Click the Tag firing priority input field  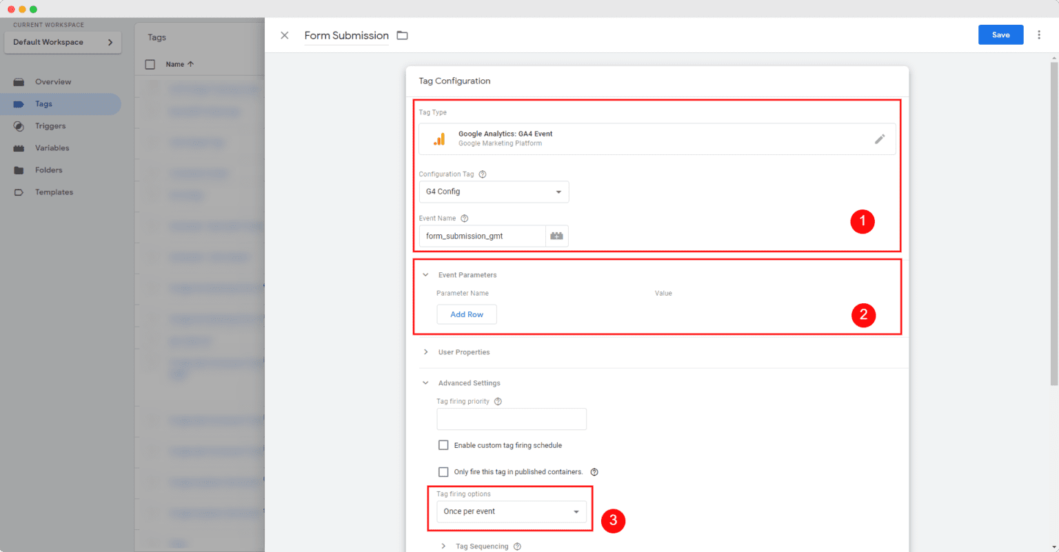(x=511, y=419)
